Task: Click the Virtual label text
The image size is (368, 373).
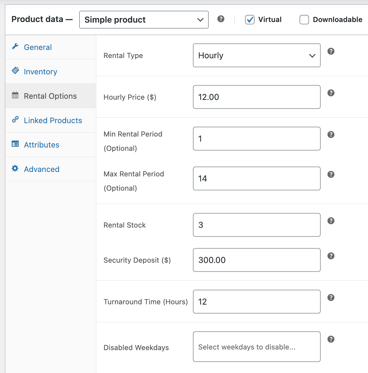Action: point(270,20)
